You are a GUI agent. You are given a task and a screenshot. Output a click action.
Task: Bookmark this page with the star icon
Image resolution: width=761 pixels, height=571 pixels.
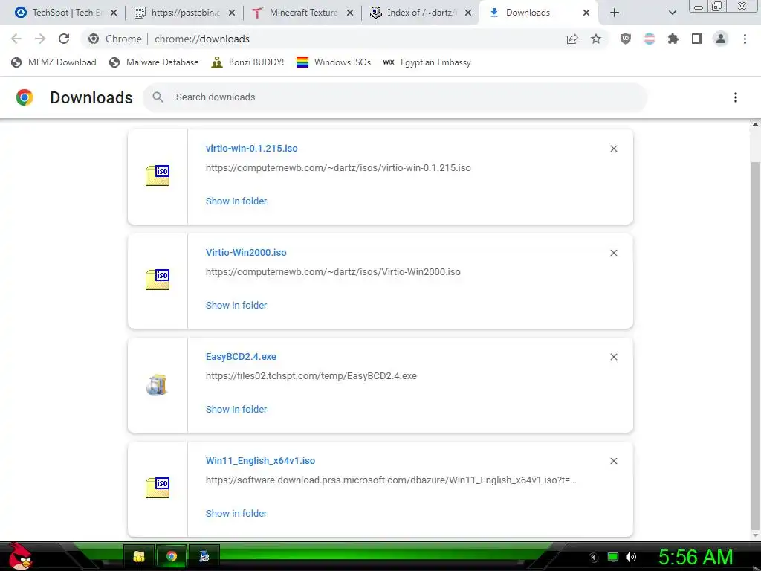[596, 39]
